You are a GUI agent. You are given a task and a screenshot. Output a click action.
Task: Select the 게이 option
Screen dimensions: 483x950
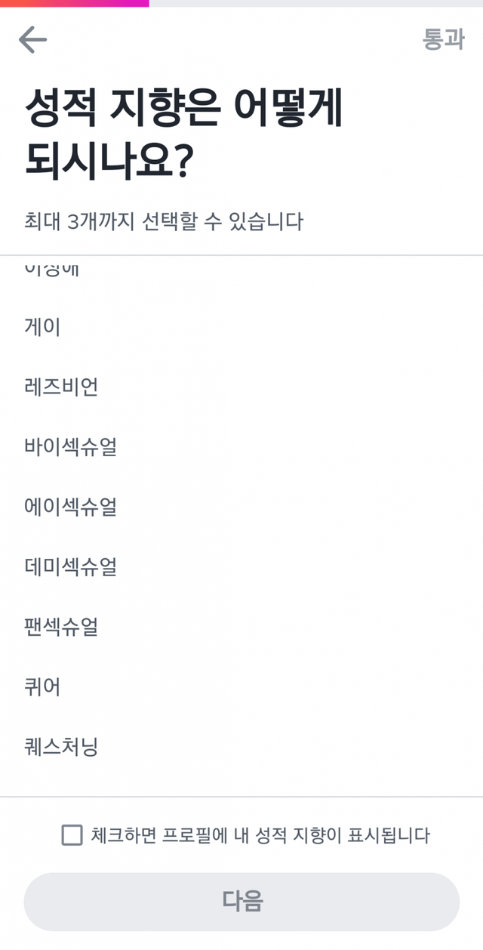point(42,327)
